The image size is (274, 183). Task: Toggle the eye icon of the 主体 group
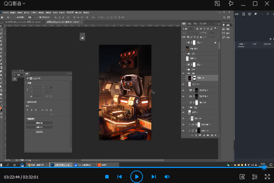click(x=183, y=73)
